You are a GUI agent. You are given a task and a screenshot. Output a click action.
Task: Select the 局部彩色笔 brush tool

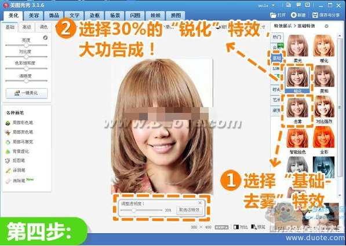pyautogui.click(x=20, y=123)
